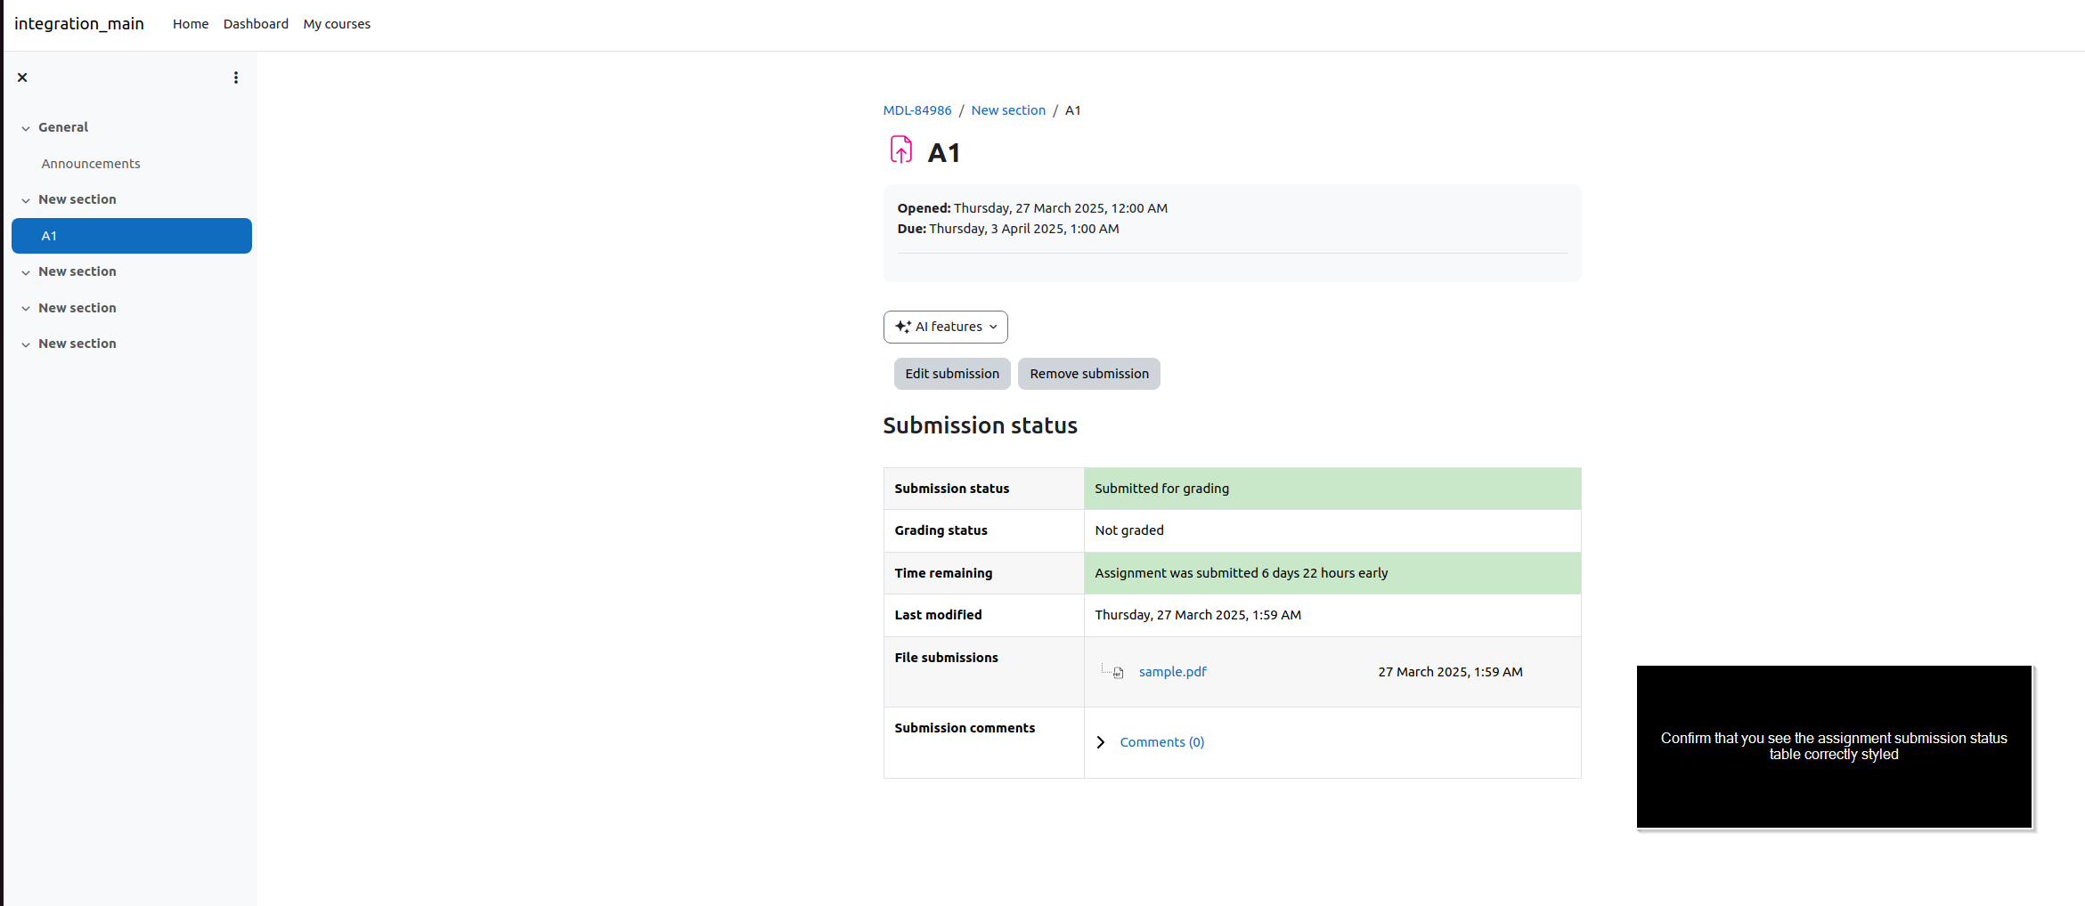Open the course index options menu
2085x906 pixels.
(236, 77)
